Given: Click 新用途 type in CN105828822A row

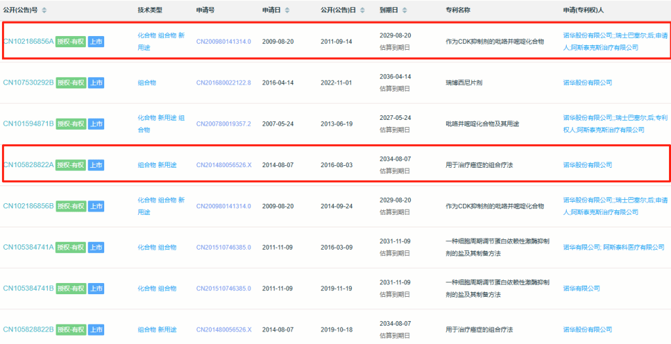Looking at the screenshot, I should tap(167, 164).
